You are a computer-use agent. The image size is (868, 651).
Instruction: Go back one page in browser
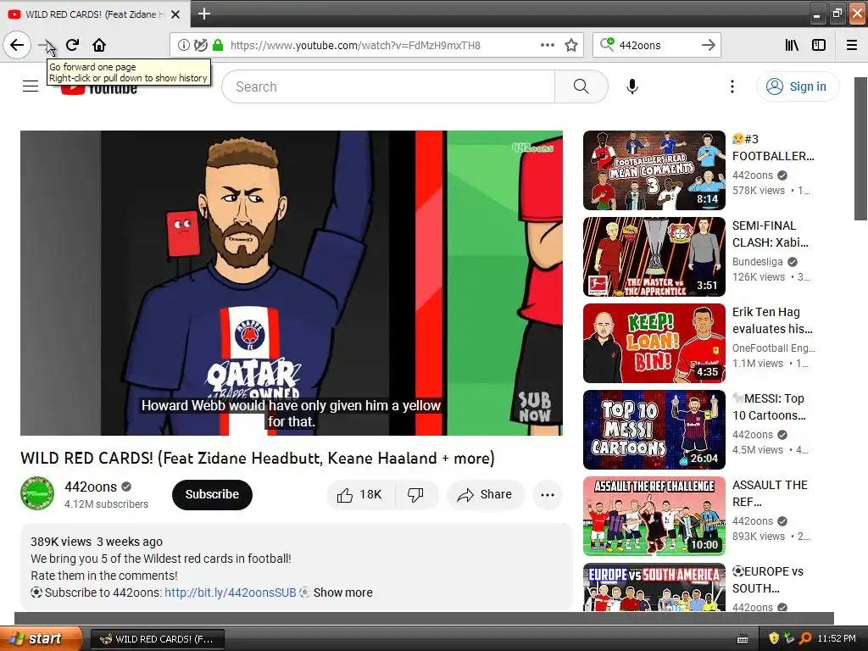tap(17, 46)
